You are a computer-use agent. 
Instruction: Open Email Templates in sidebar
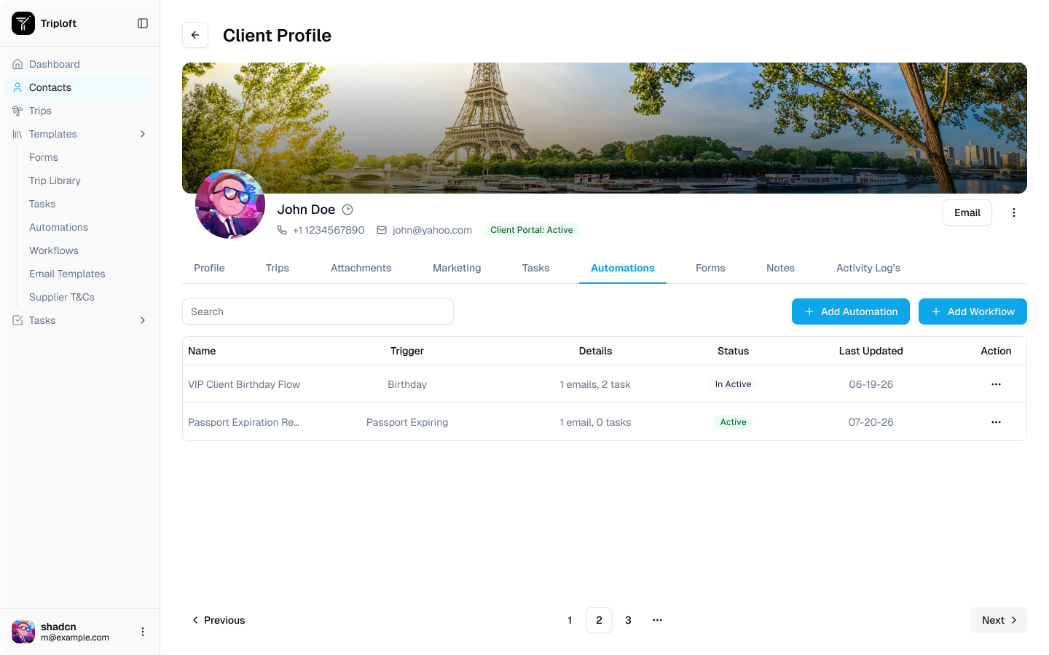(67, 274)
